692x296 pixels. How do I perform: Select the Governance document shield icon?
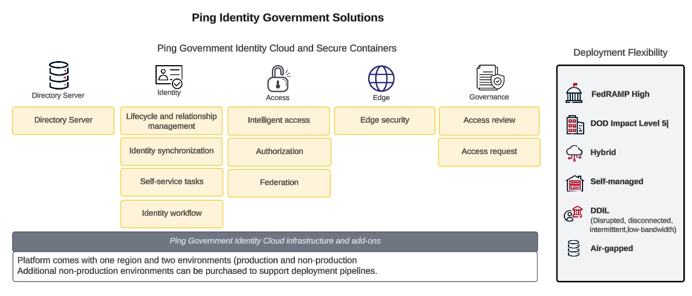pos(490,77)
